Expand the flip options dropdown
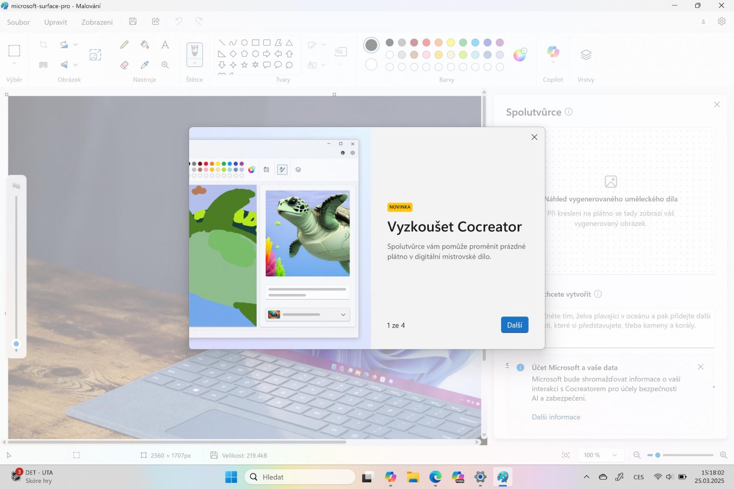Viewport: 734px width, 489px height. tap(75, 65)
